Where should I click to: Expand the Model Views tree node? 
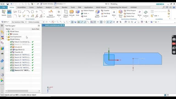6,32
